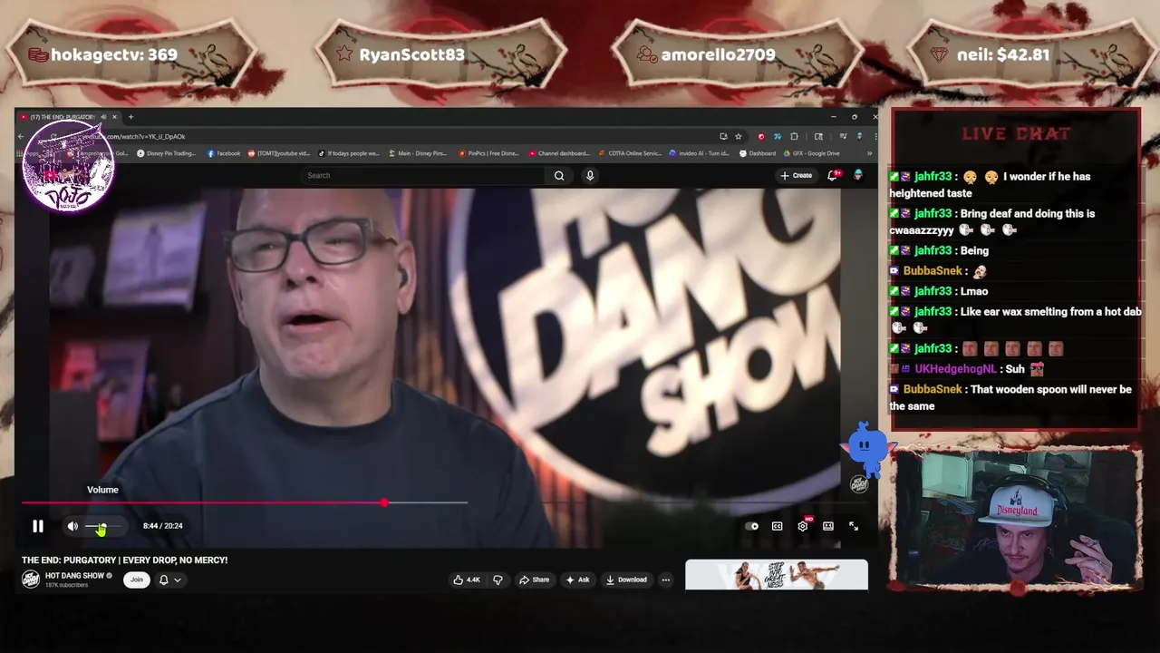The height and width of the screenshot is (653, 1160).
Task: Open HOT DANG SHOW channel name link
Action: point(74,576)
